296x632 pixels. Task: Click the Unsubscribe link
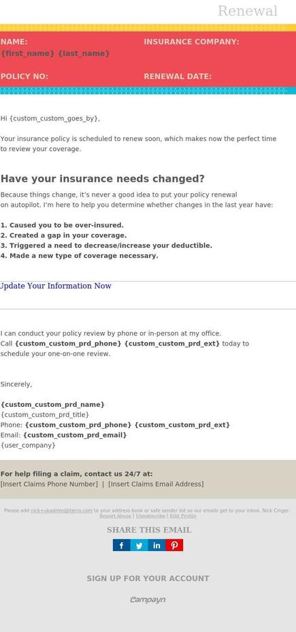click(150, 516)
